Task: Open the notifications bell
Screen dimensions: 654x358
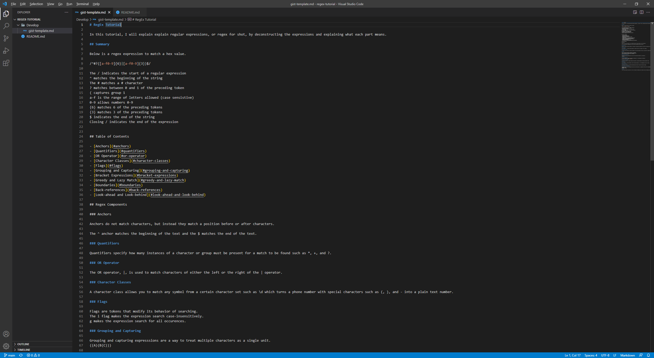Action: point(649,355)
